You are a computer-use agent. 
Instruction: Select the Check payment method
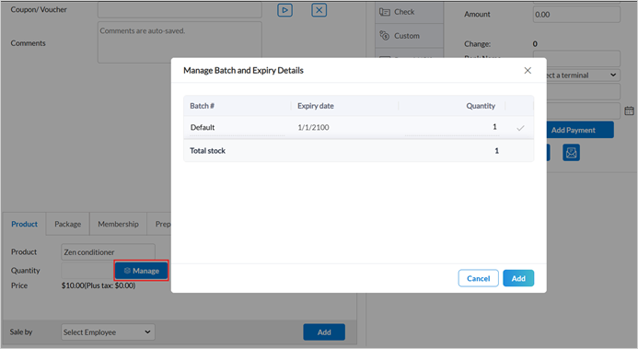pyautogui.click(x=409, y=12)
